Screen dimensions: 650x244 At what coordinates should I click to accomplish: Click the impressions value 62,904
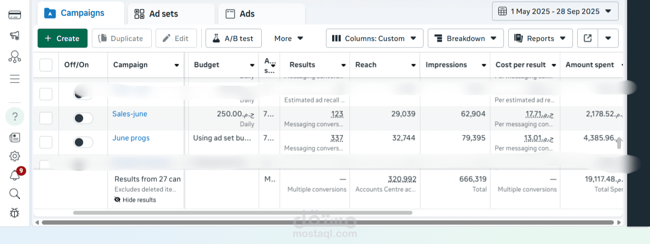click(473, 114)
